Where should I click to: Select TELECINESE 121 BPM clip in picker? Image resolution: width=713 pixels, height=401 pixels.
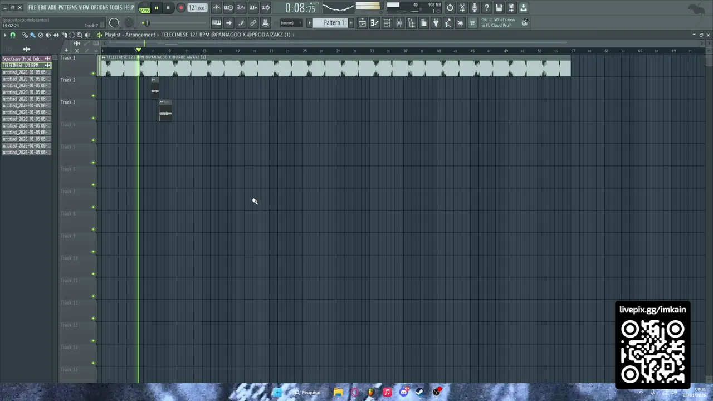point(26,65)
